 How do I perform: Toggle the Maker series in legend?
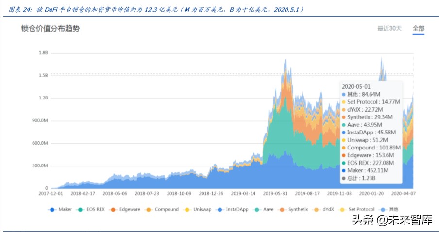point(60,209)
